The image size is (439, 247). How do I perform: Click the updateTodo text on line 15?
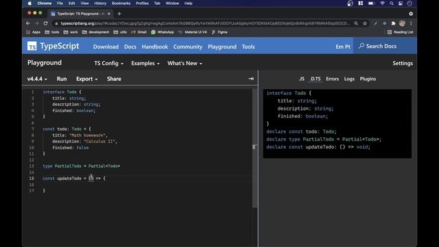(x=69, y=178)
